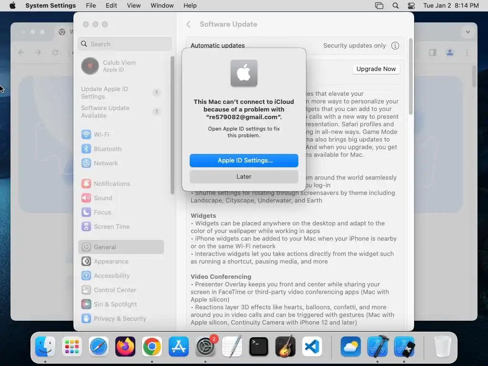This screenshot has width=488, height=366.
Task: Select Update Apple ID Settings entry
Action: (x=122, y=92)
